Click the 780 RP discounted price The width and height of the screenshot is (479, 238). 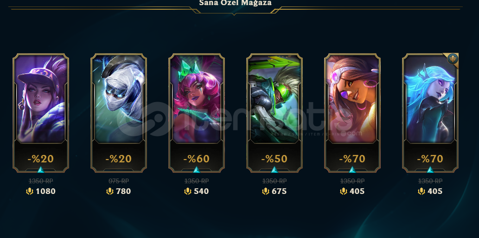[x=123, y=191]
